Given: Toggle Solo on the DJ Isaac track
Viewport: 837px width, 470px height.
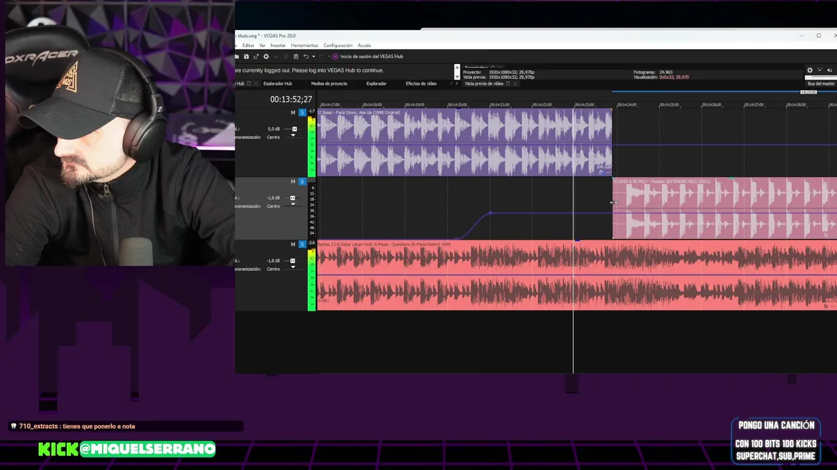Looking at the screenshot, I should (x=302, y=112).
